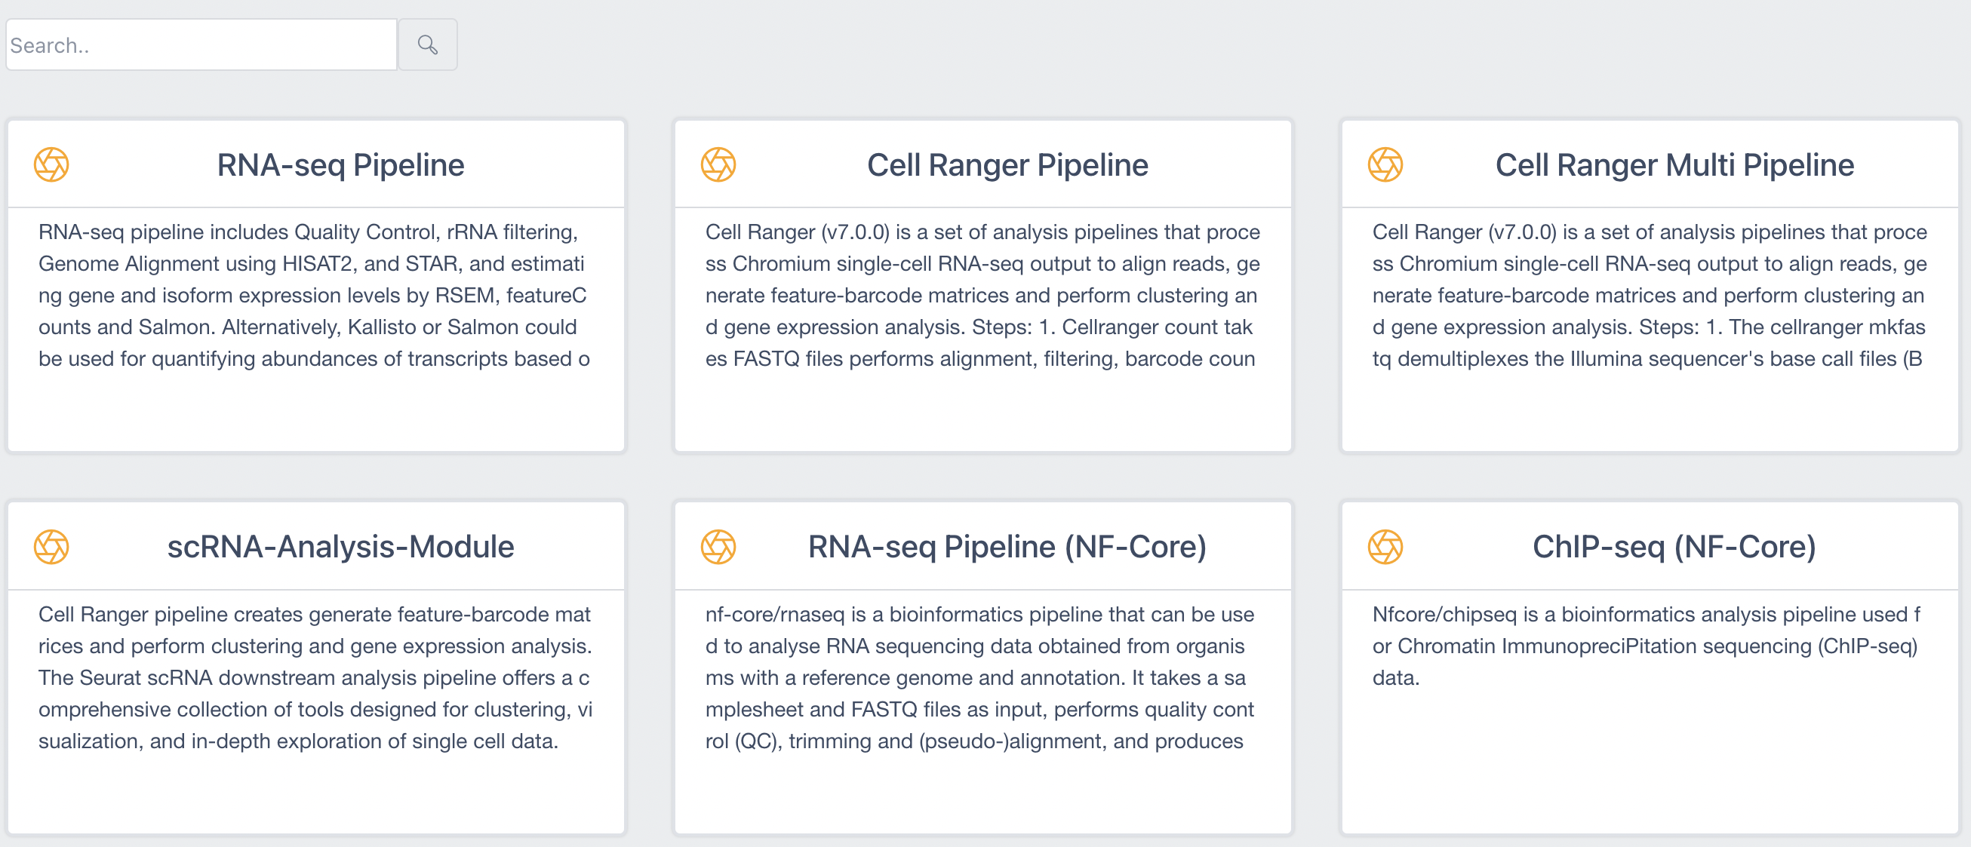Click the Nfcore/chipseq description text
1971x847 pixels.
(x=1645, y=646)
